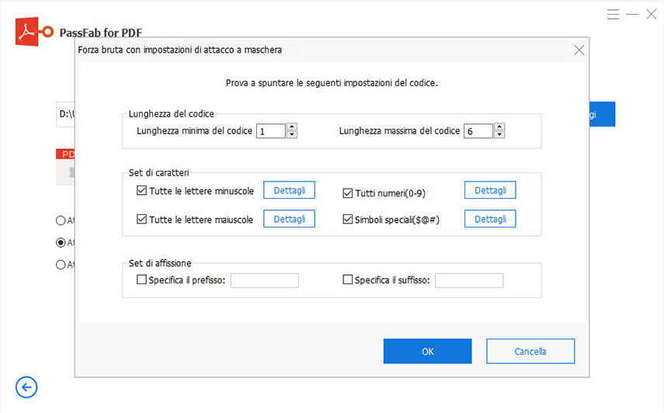Click the Lunghezza minima del codice label
The height and width of the screenshot is (413, 664).
(194, 131)
